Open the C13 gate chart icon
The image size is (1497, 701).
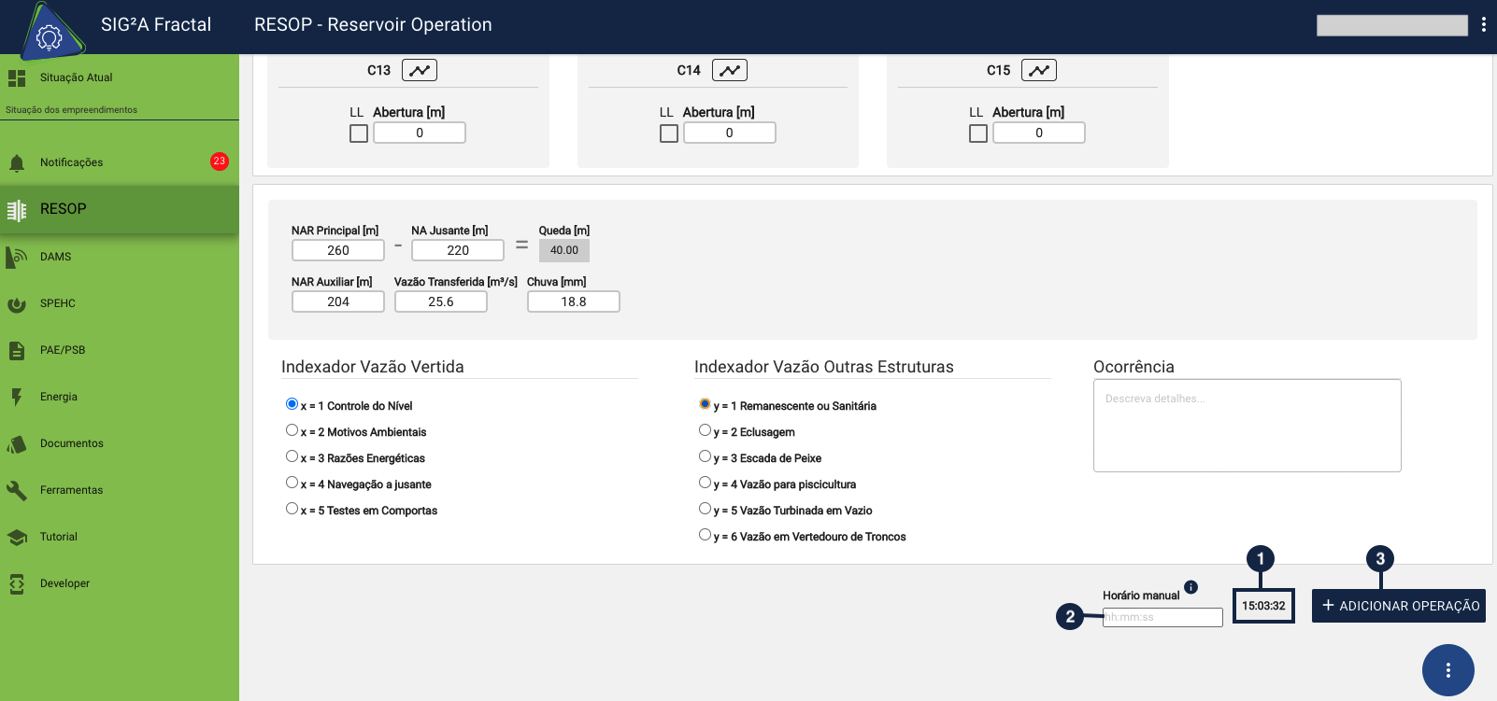pyautogui.click(x=420, y=70)
